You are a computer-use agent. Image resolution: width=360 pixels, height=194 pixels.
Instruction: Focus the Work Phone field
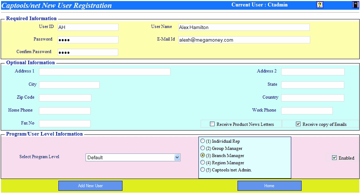307,111
